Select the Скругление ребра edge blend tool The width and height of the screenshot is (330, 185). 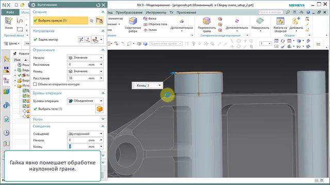133,25
